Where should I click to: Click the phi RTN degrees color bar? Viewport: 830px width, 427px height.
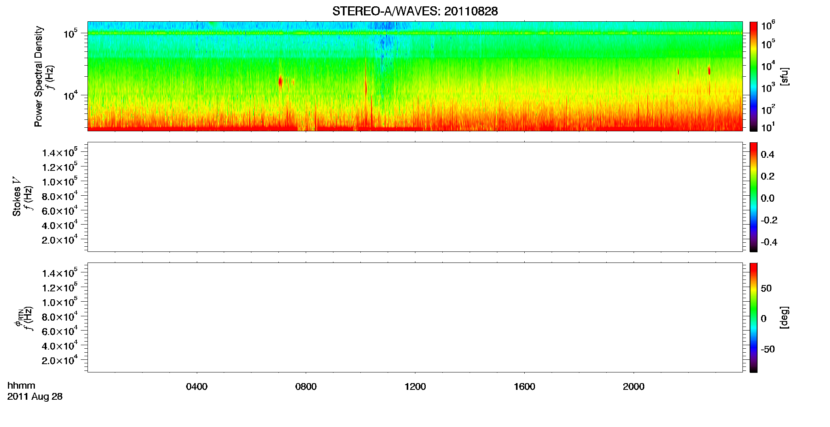pyautogui.click(x=754, y=317)
